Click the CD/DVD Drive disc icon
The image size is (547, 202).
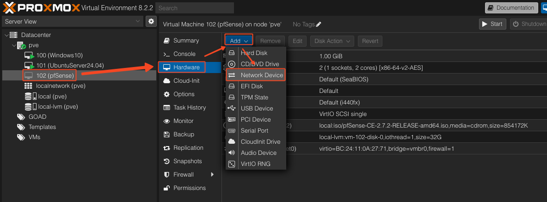coord(232,64)
